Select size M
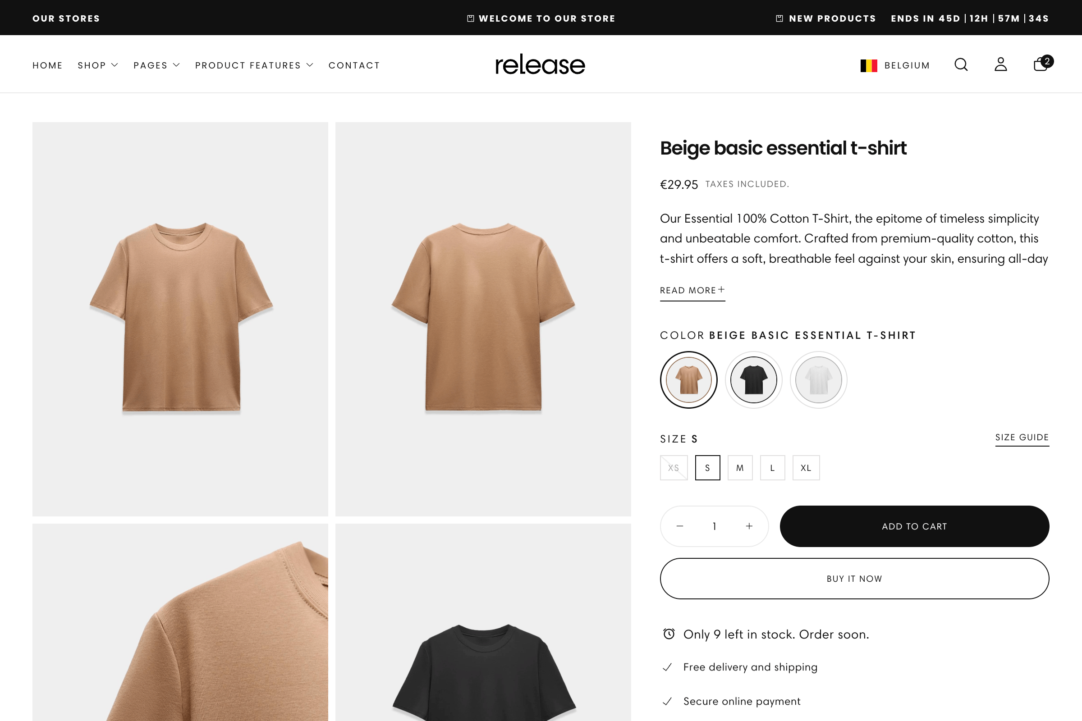This screenshot has height=721, width=1082. pos(740,468)
